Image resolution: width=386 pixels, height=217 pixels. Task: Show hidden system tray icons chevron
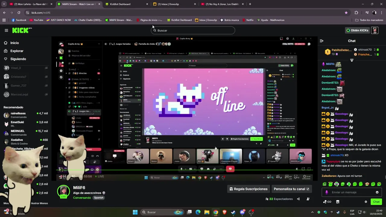(x=312, y=212)
